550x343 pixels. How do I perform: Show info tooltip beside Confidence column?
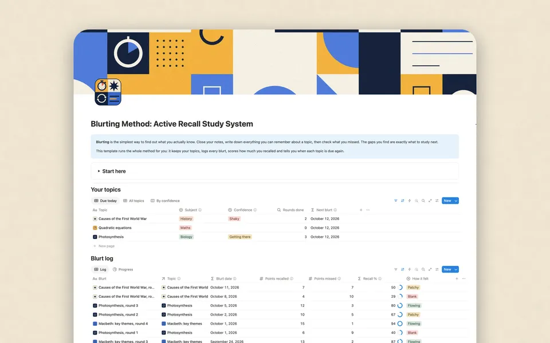click(x=255, y=210)
